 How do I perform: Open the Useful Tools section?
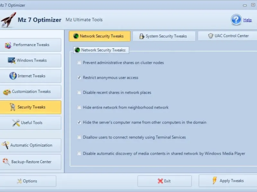31,123
